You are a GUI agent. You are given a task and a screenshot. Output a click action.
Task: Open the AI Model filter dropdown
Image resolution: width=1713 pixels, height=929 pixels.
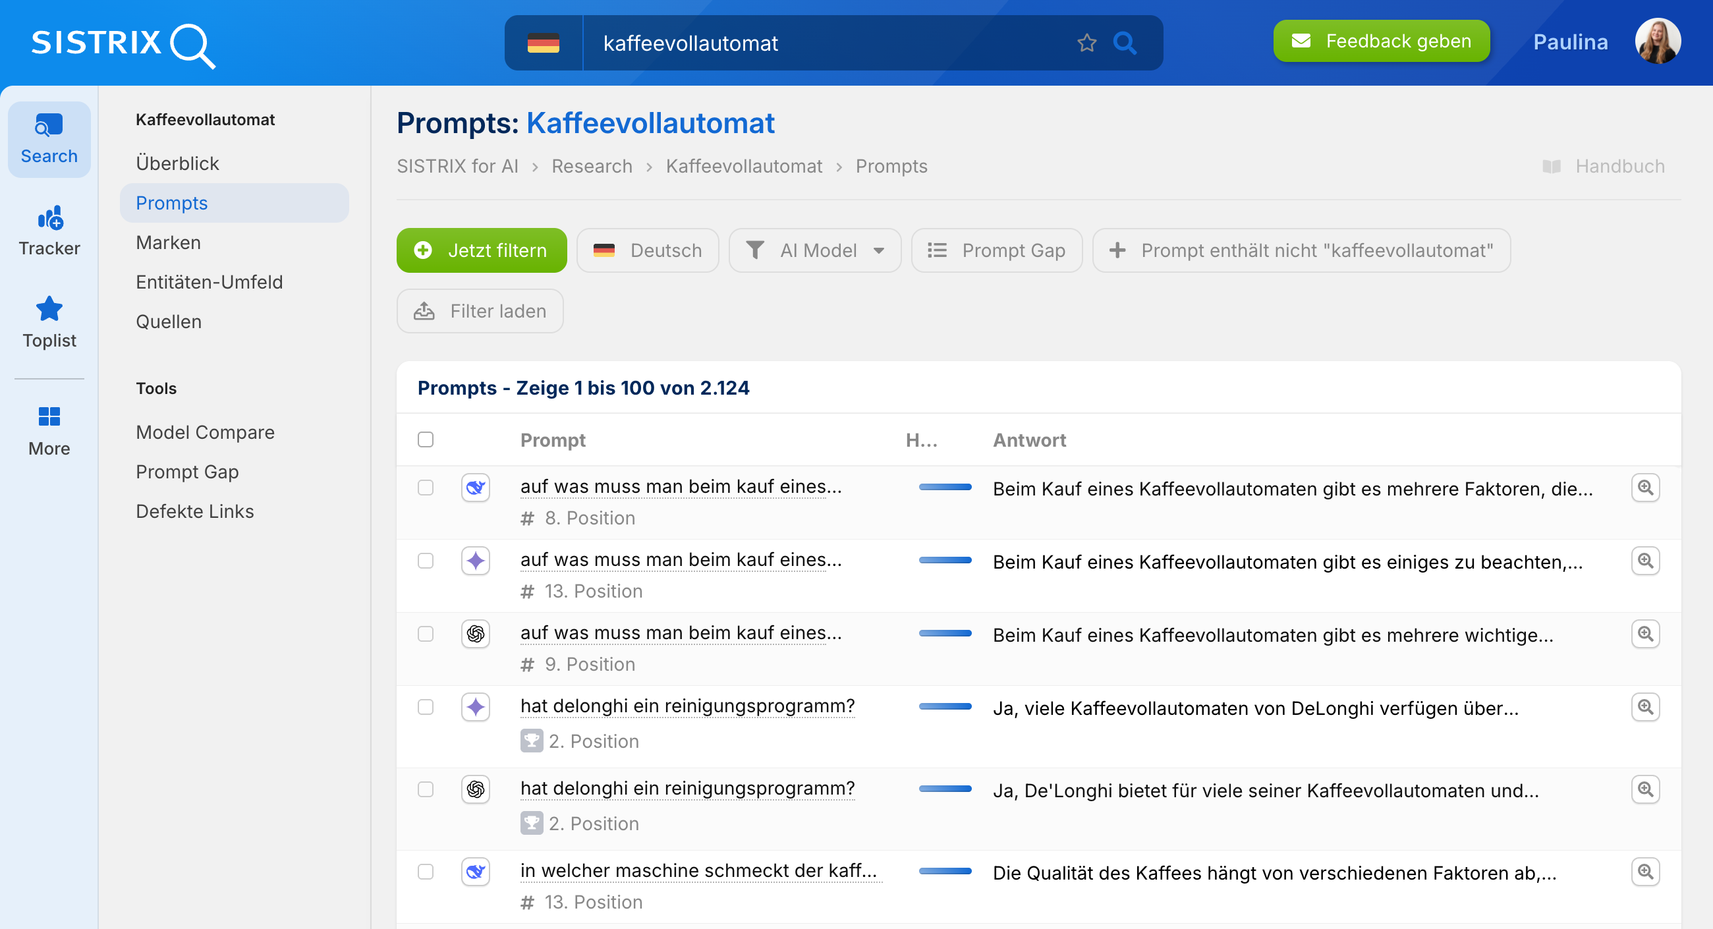coord(814,251)
